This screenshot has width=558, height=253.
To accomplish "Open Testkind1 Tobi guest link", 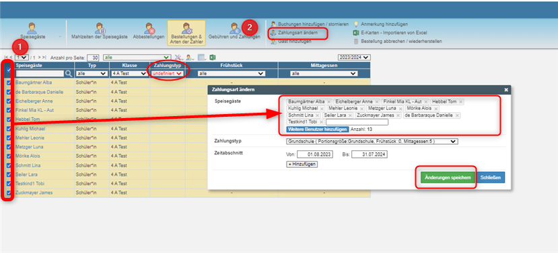I will pos(30,184).
